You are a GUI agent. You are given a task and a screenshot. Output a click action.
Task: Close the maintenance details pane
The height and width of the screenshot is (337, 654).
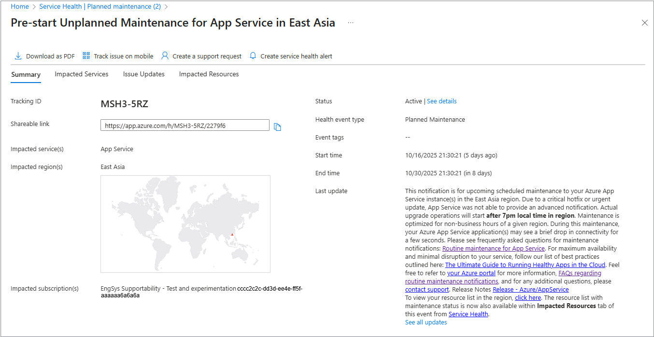[644, 23]
